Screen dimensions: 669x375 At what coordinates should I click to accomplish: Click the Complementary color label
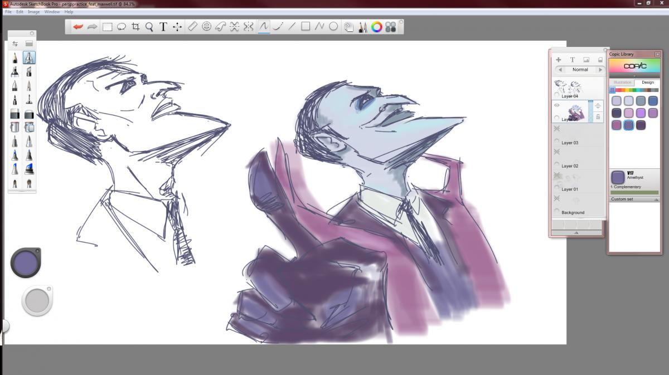click(627, 187)
